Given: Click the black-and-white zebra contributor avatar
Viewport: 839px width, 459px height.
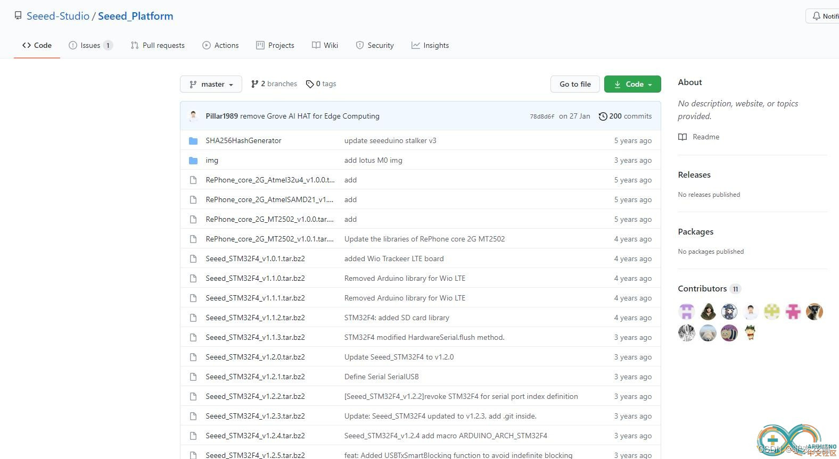Looking at the screenshot, I should point(687,333).
